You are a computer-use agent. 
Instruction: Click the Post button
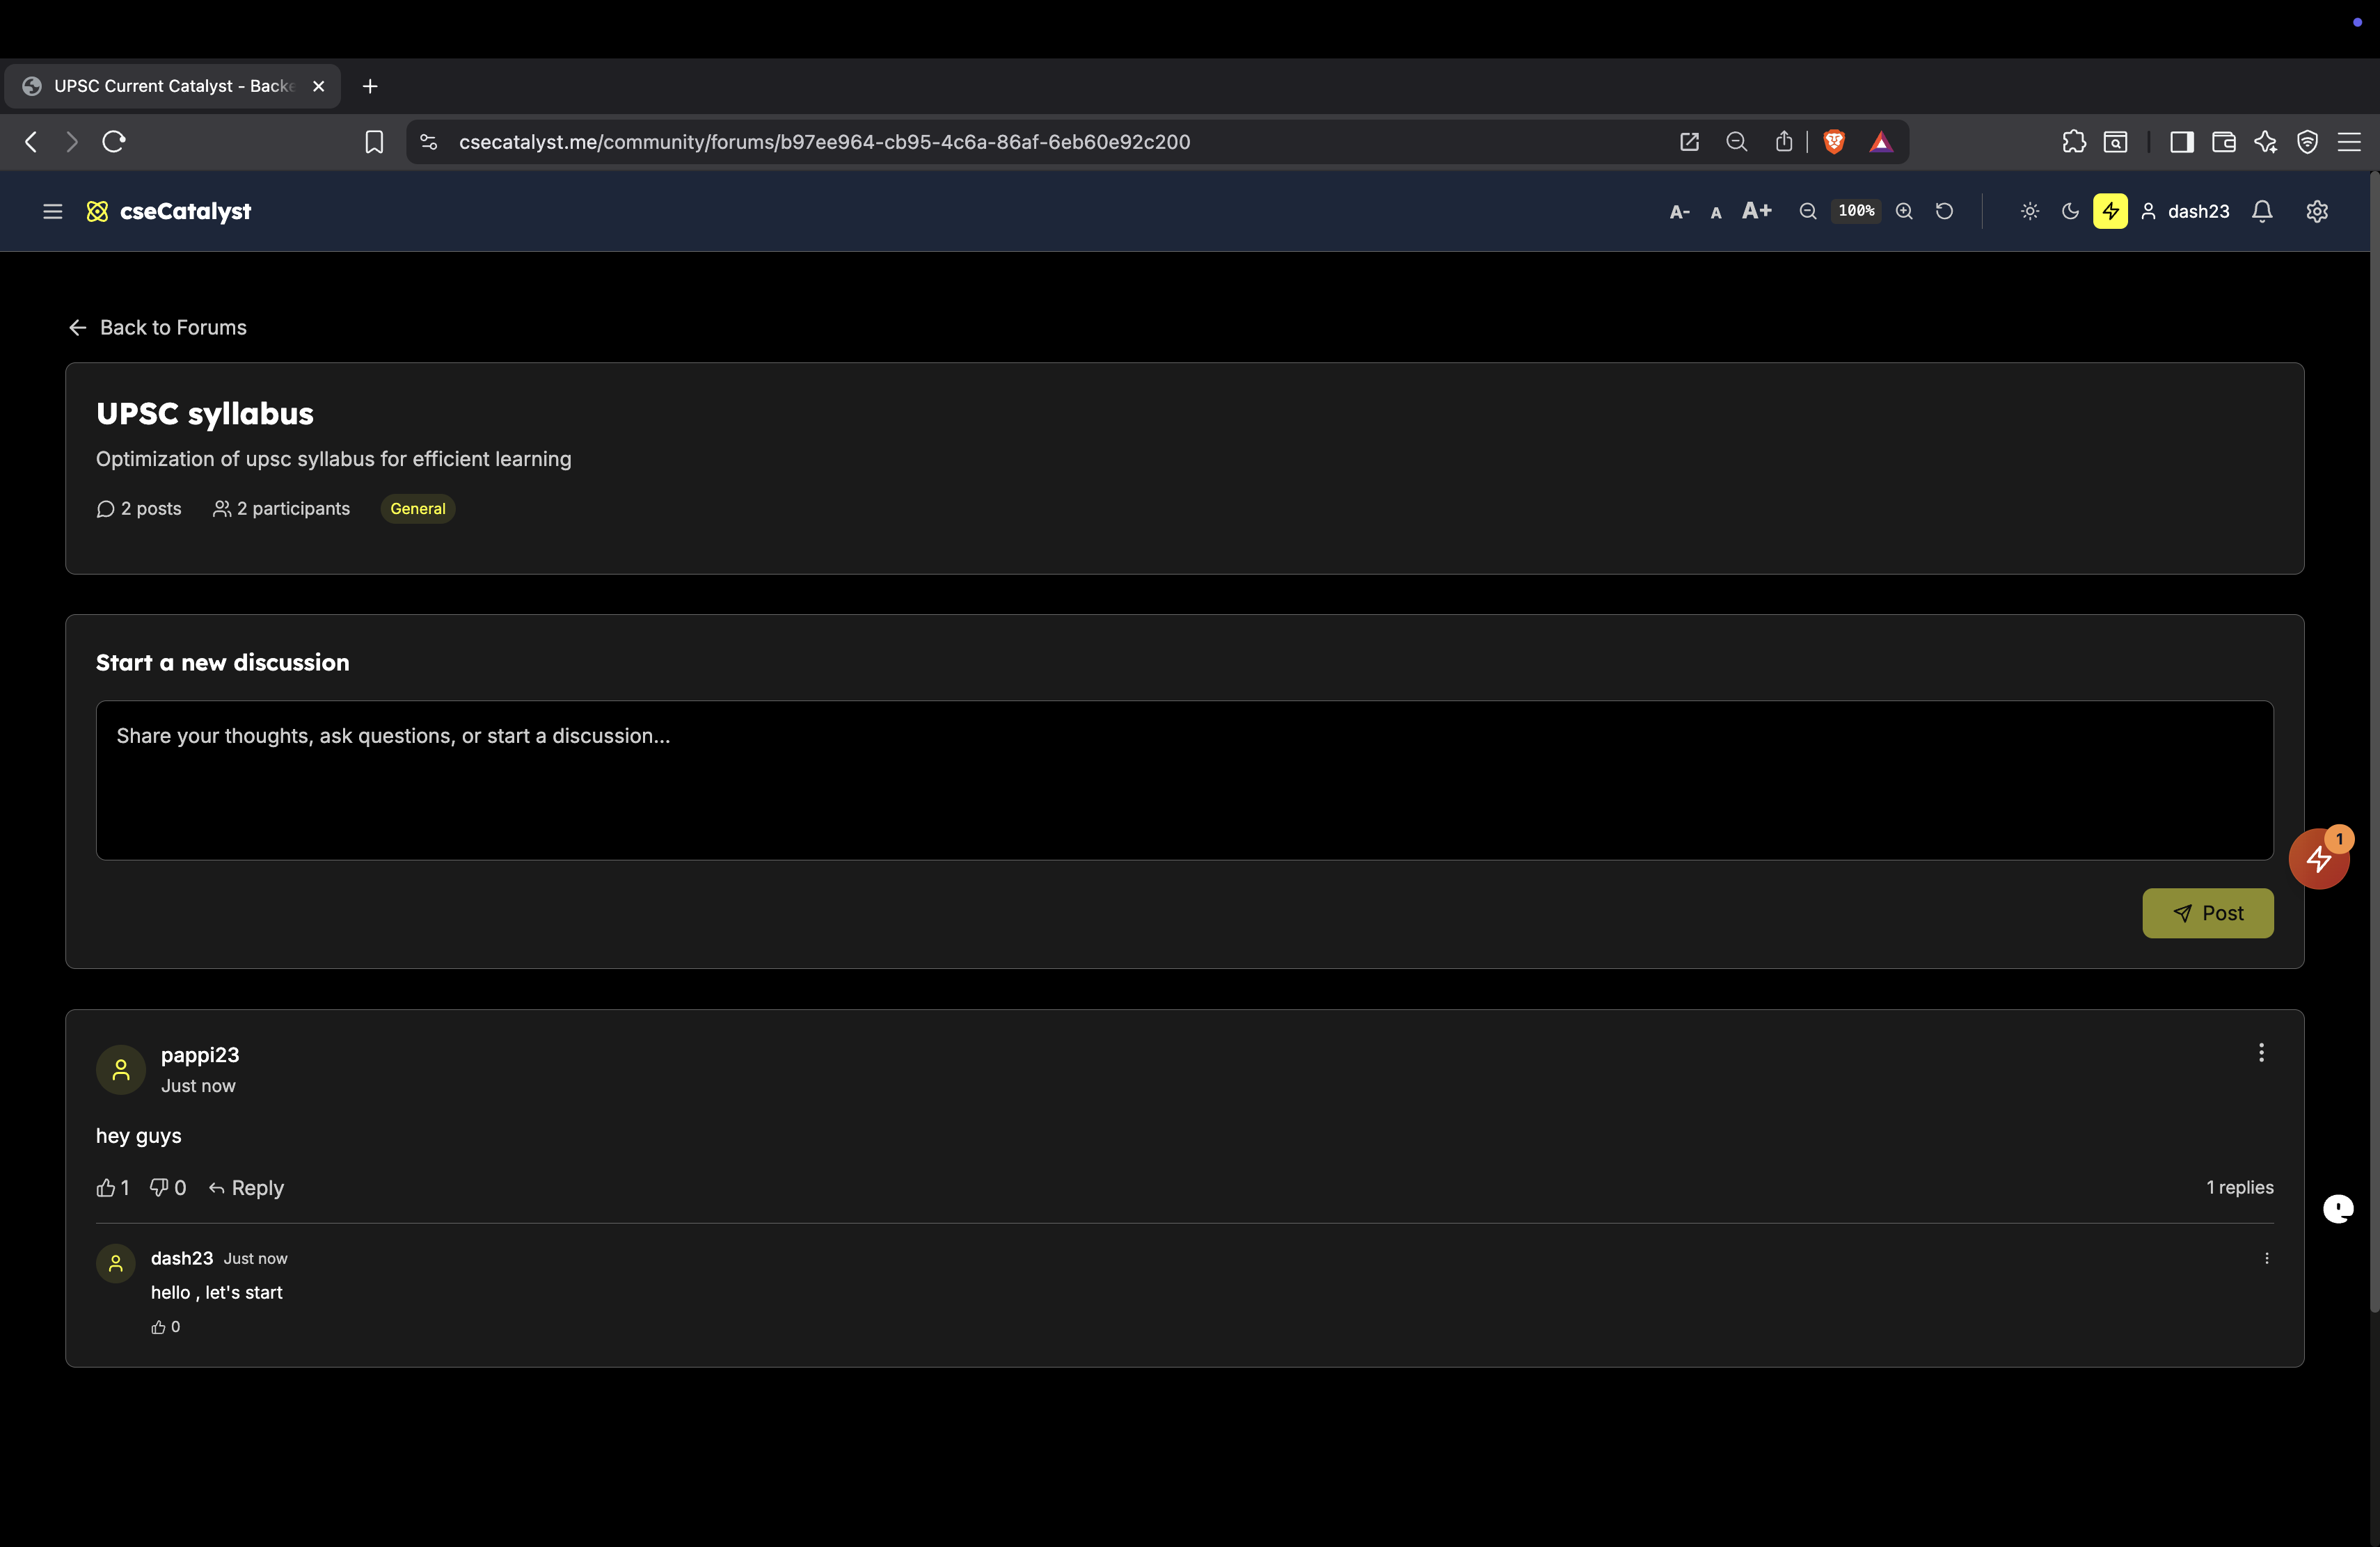2207,913
